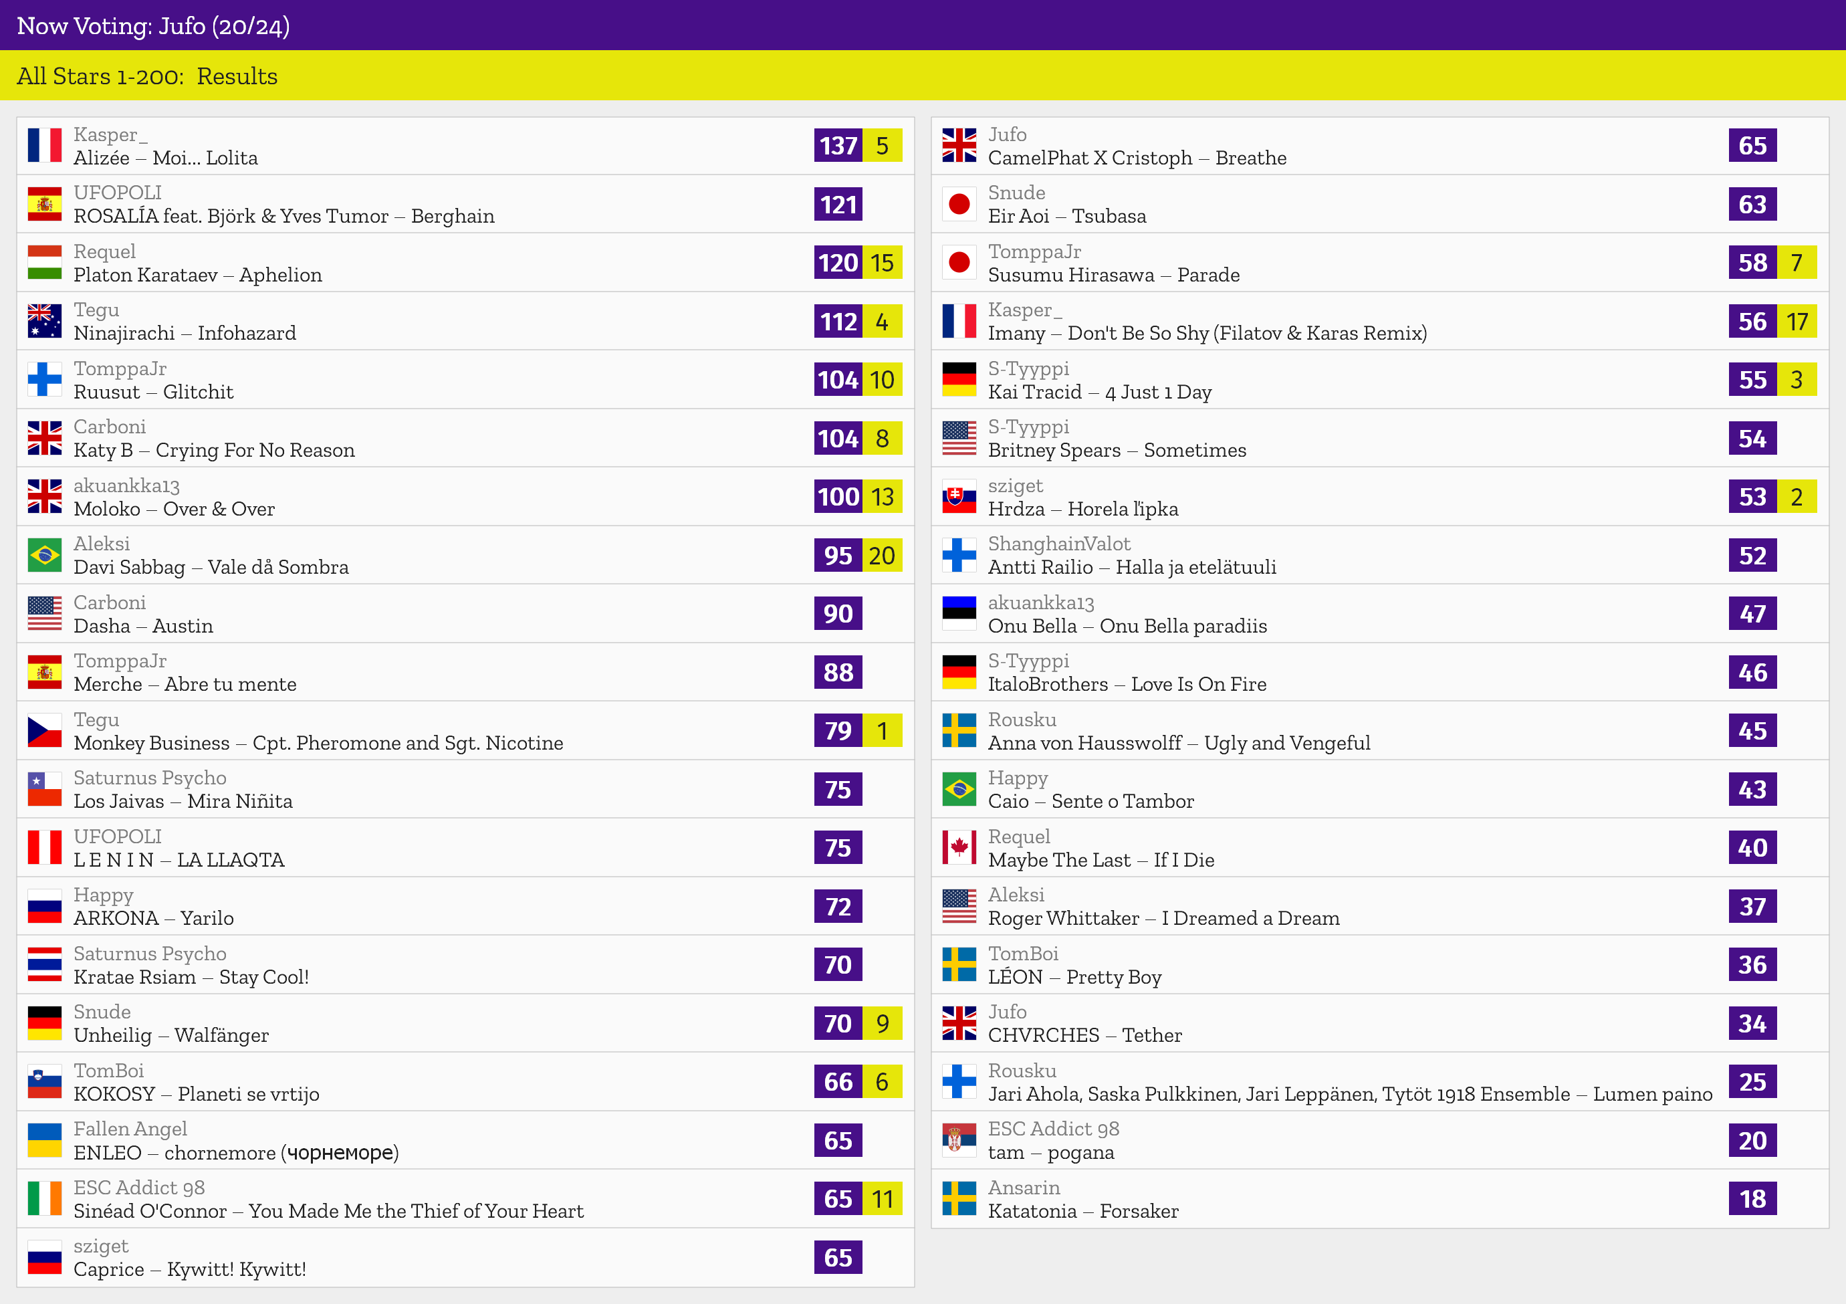Click the Thailand flag next to Kratae Rsiam

click(44, 965)
